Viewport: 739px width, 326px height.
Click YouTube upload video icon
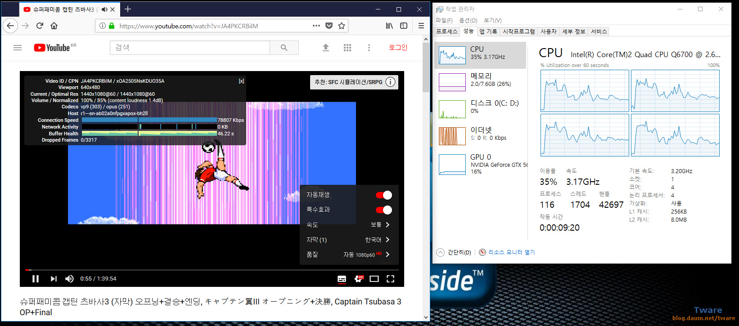tap(326, 48)
